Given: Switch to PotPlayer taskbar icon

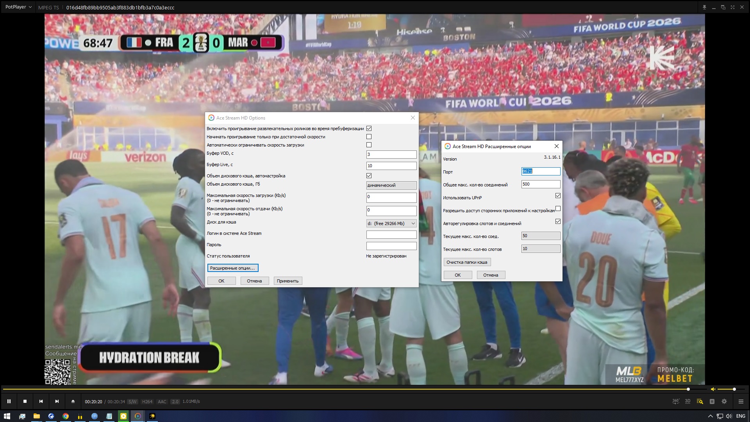Looking at the screenshot, I should point(123,416).
